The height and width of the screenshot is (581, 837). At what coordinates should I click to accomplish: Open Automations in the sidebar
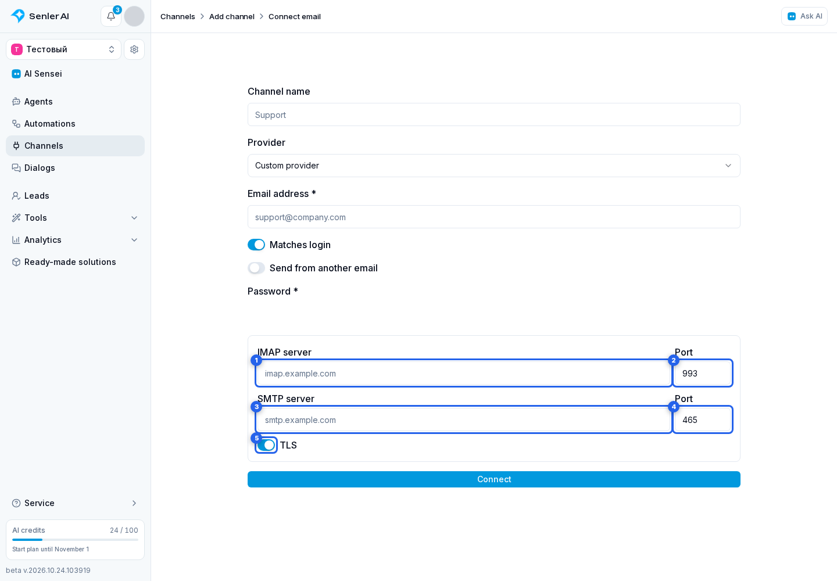pos(75,124)
